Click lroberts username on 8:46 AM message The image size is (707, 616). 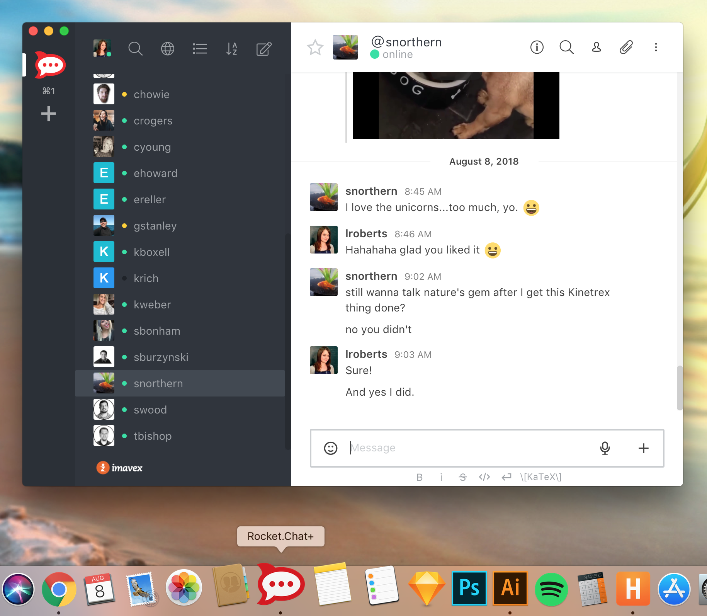tap(366, 234)
